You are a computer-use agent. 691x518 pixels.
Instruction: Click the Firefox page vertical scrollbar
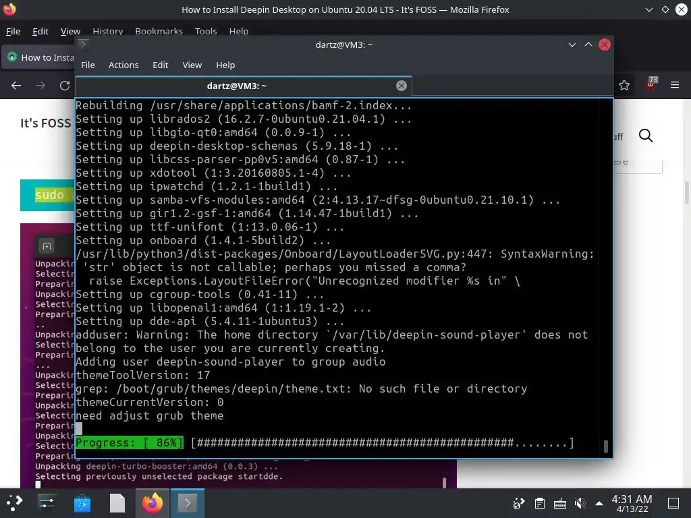[686, 193]
